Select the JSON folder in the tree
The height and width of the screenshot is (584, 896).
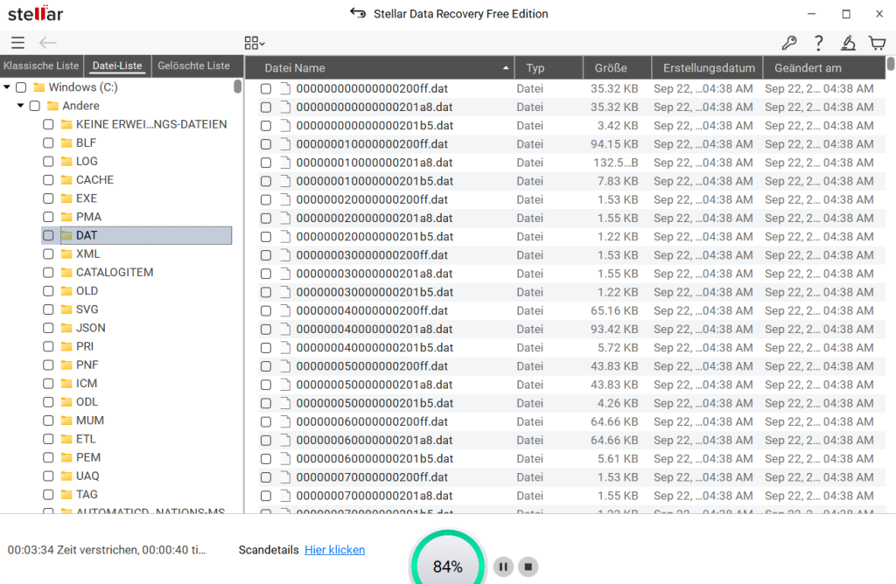point(90,328)
